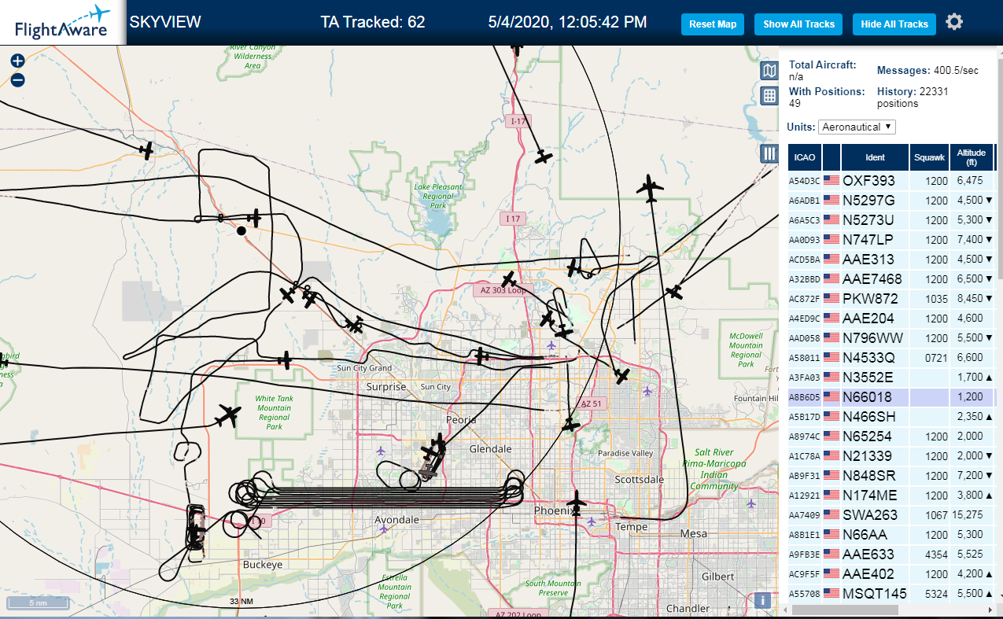Viewport: 1003px width, 619px height.
Task: Select the N5297G aircraft row
Action: pyautogui.click(x=891, y=201)
